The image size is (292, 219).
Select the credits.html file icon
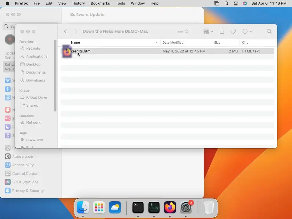click(x=67, y=51)
